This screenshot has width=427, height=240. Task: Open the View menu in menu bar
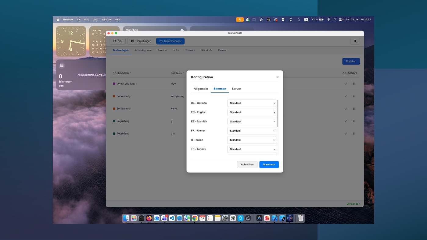coord(95,19)
